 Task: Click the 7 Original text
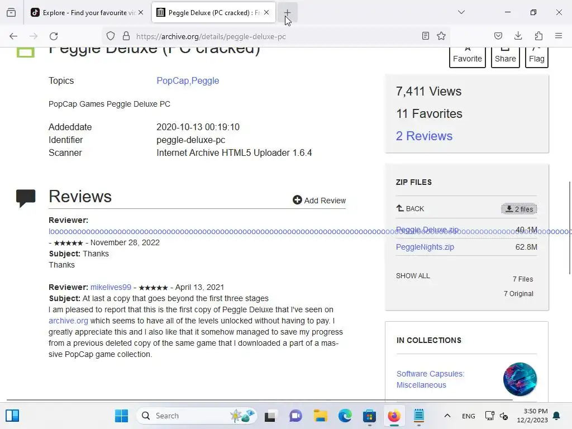click(x=518, y=294)
